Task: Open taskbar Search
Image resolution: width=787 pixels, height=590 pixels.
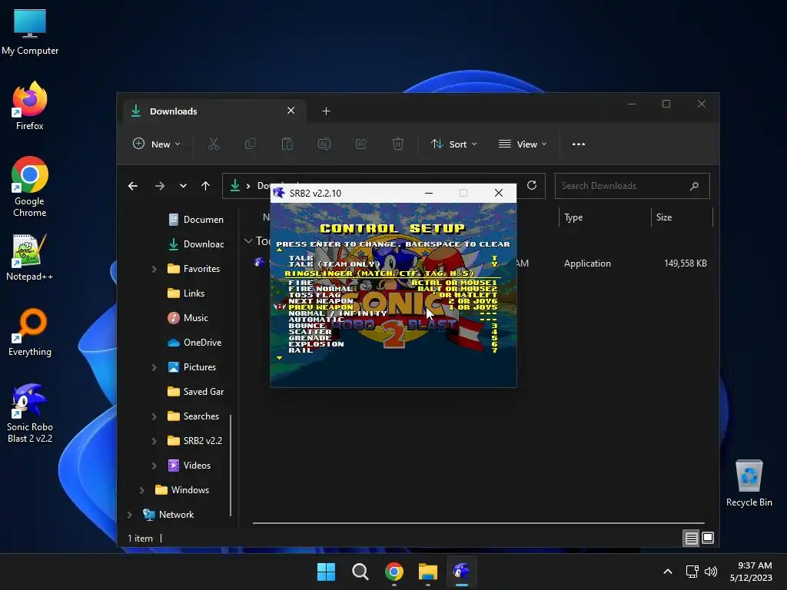Action: pos(360,572)
